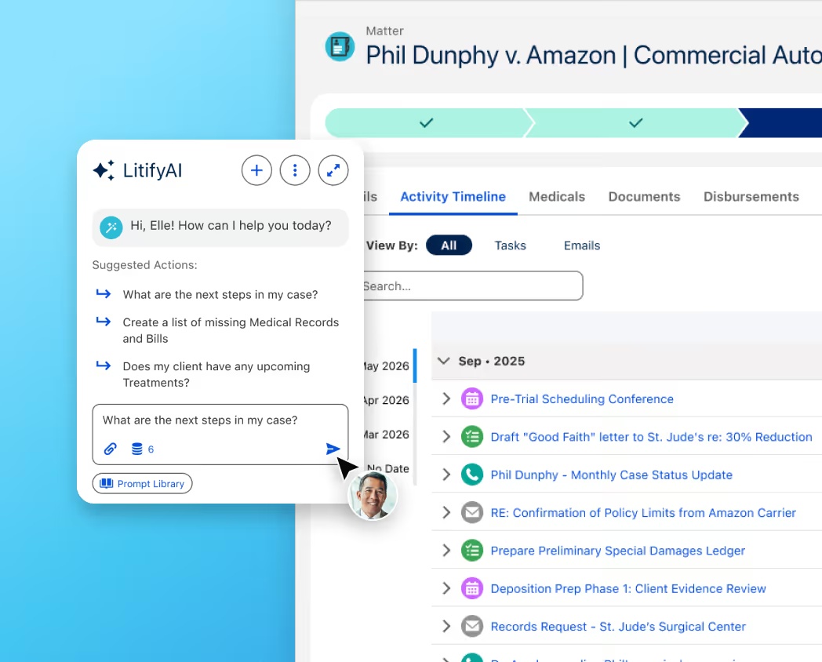The image size is (822, 662).
Task: Click current dark blue stage in path
Action: pyautogui.click(x=781, y=123)
